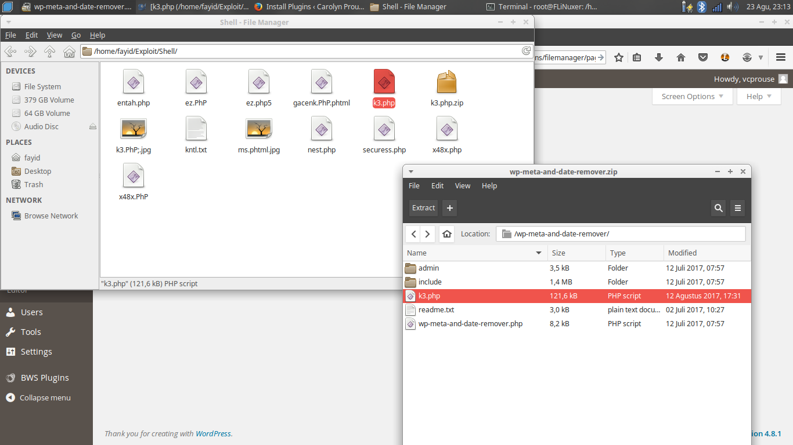Image resolution: width=793 pixels, height=445 pixels.
Task: Switch to Terminal window in taskbar
Action: (x=541, y=7)
